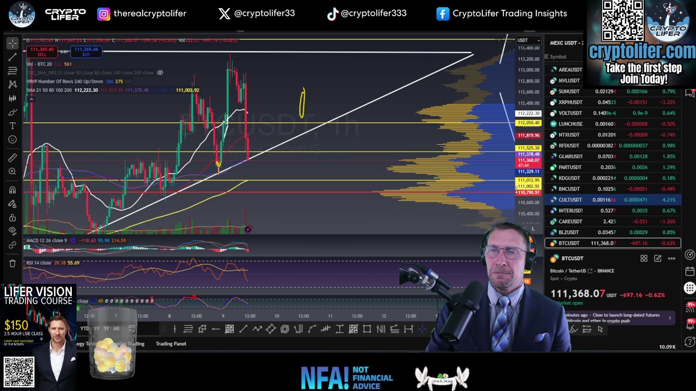Select the pitchfork tool in favorites bar
The image size is (696, 391).
point(298,329)
